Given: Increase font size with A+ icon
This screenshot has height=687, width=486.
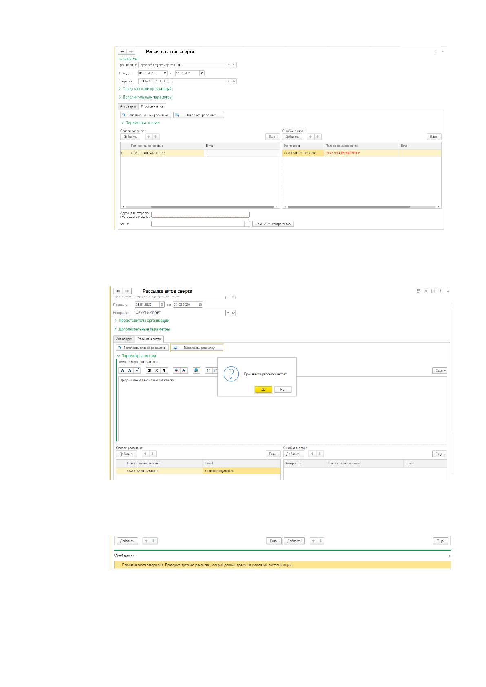Looking at the screenshot, I should pos(129,370).
